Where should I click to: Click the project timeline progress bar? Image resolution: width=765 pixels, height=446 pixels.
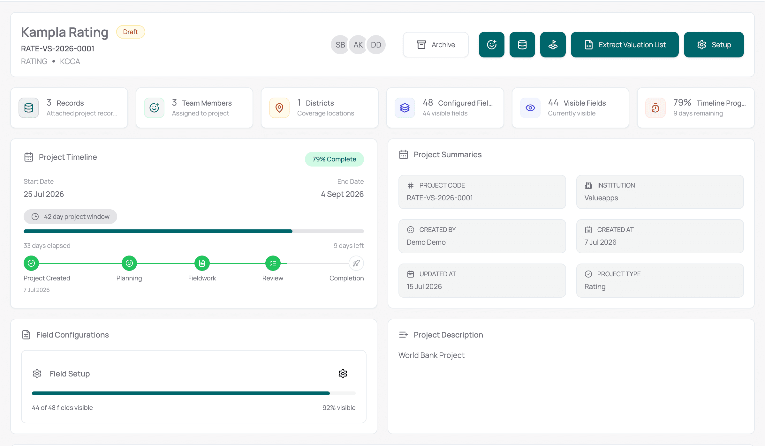point(193,231)
